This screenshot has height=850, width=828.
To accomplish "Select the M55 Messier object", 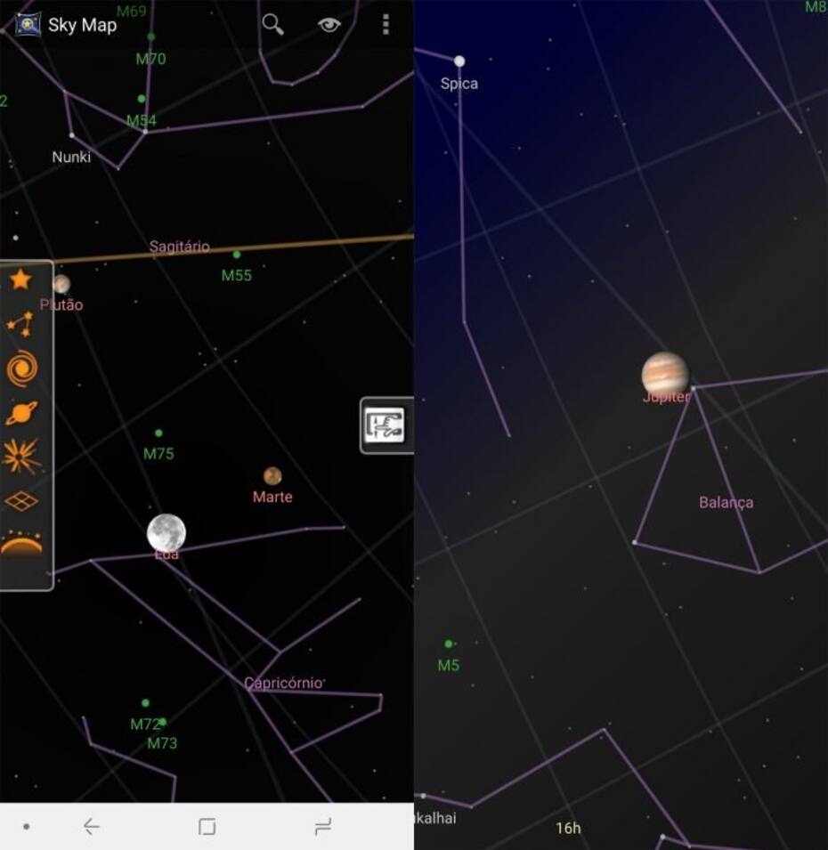I will (x=237, y=255).
